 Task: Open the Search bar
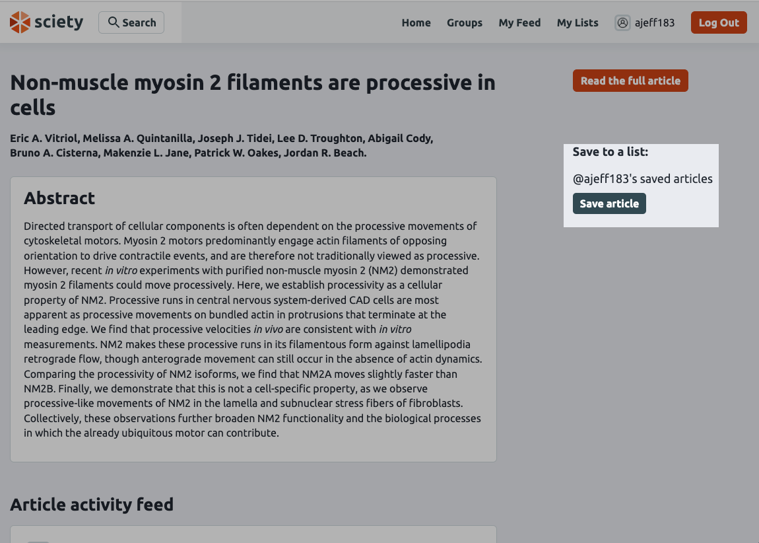pyautogui.click(x=131, y=22)
